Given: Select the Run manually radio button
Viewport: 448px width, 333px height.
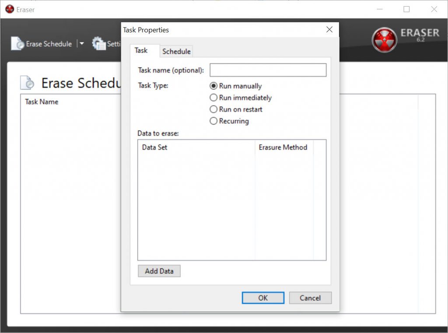Looking at the screenshot, I should pos(213,86).
